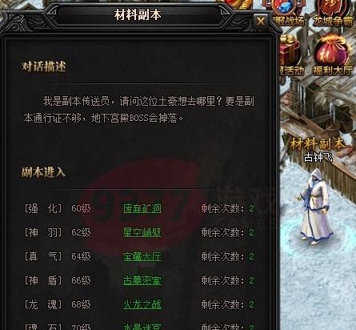Select the [强化] 60级 row label

click(58, 208)
